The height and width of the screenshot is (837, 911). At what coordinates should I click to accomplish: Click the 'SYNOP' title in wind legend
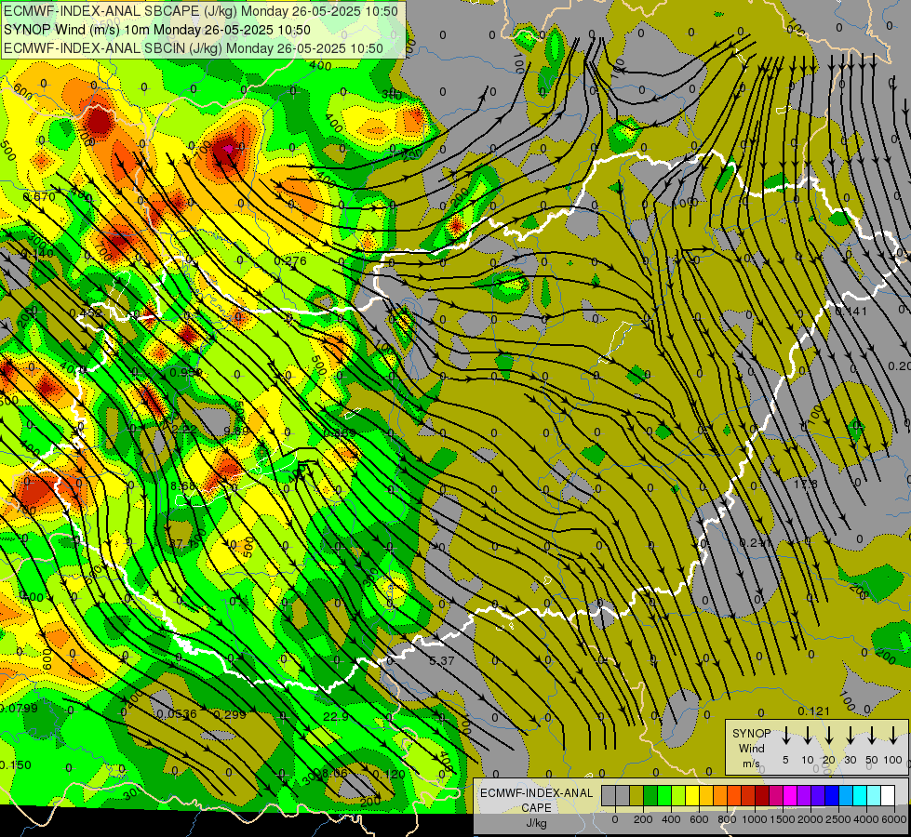751,733
